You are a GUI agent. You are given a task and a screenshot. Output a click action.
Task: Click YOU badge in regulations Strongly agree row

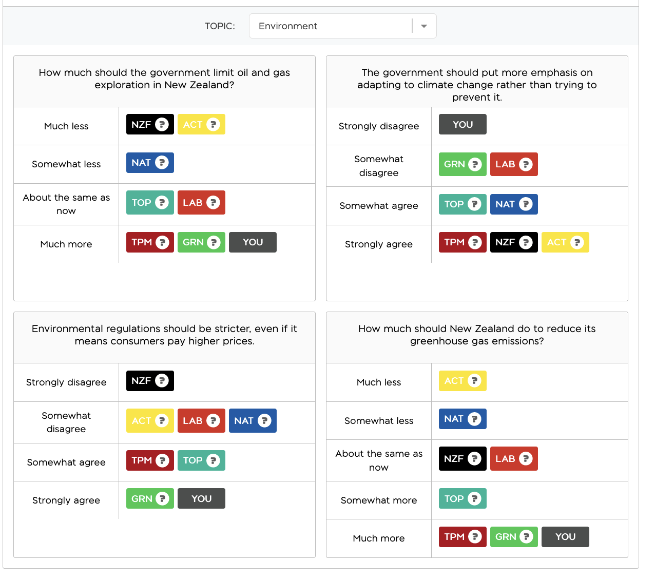(201, 498)
